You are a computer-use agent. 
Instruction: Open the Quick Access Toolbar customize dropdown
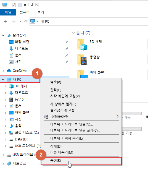point(25,5)
